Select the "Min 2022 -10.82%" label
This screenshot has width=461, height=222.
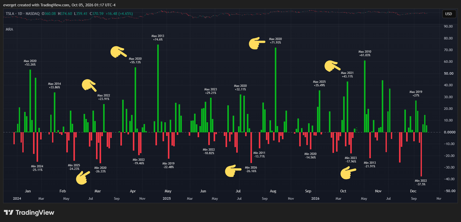point(209,151)
